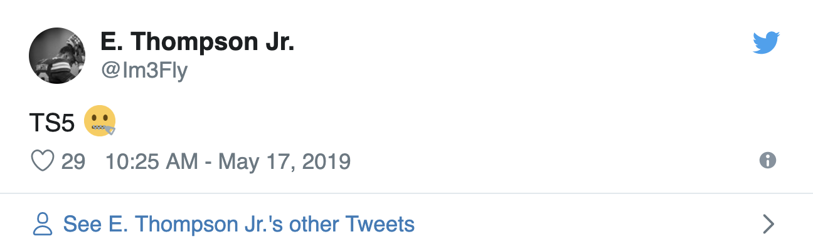Open the Twitter Ads info icon
The width and height of the screenshot is (813, 249).
click(x=768, y=161)
